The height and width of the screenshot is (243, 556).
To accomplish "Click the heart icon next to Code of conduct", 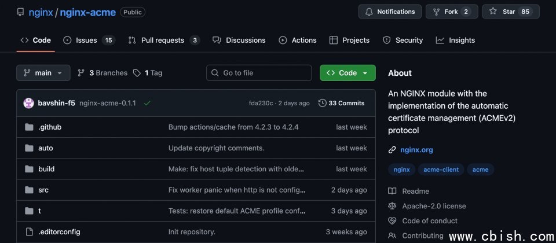I will click(392, 221).
